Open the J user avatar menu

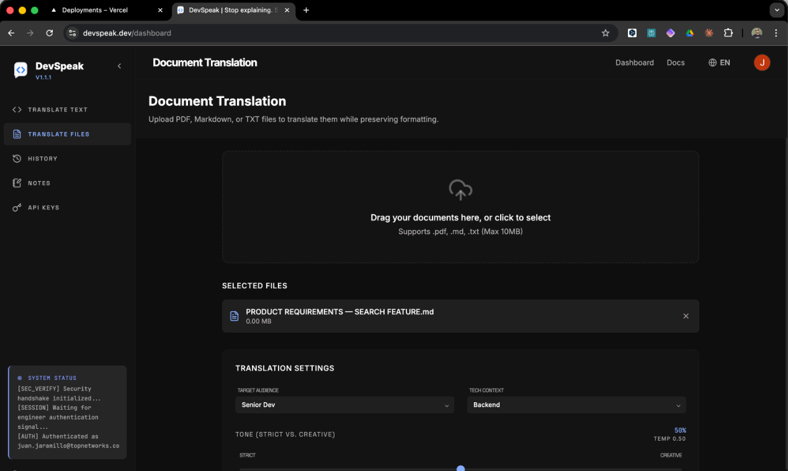(762, 63)
